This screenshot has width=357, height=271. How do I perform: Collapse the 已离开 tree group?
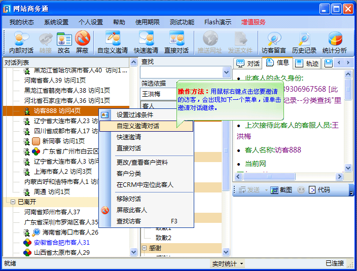coord(13,202)
